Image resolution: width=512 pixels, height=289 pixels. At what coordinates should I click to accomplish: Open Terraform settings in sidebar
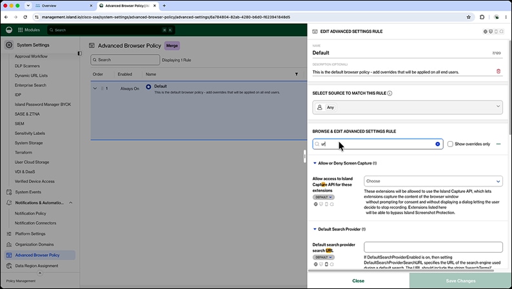point(23,152)
